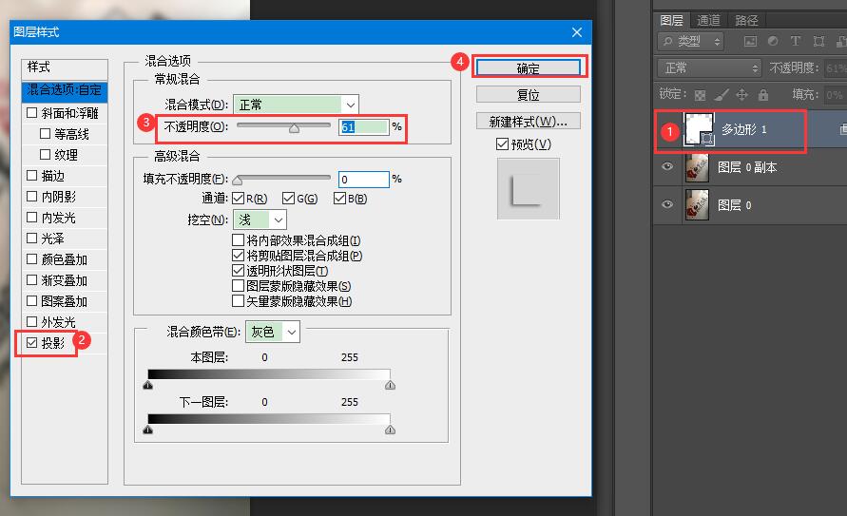The height and width of the screenshot is (516, 847).
Task: Hide the 图层 0 副本 layer eye
Action: tap(667, 166)
